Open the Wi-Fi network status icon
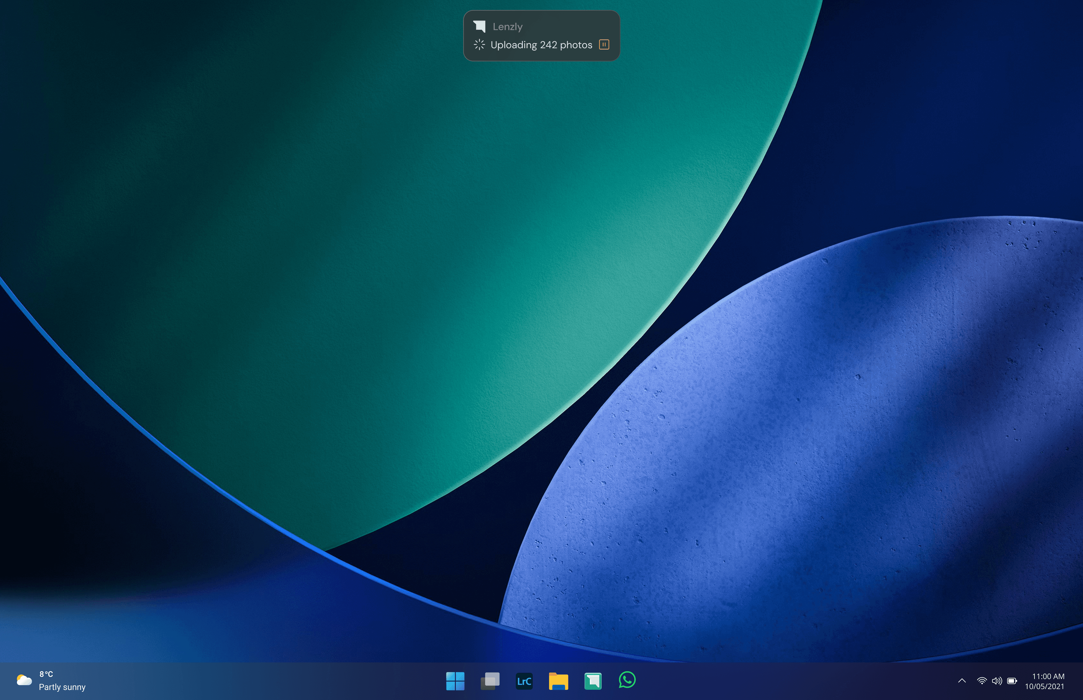This screenshot has width=1083, height=700. pos(982,681)
